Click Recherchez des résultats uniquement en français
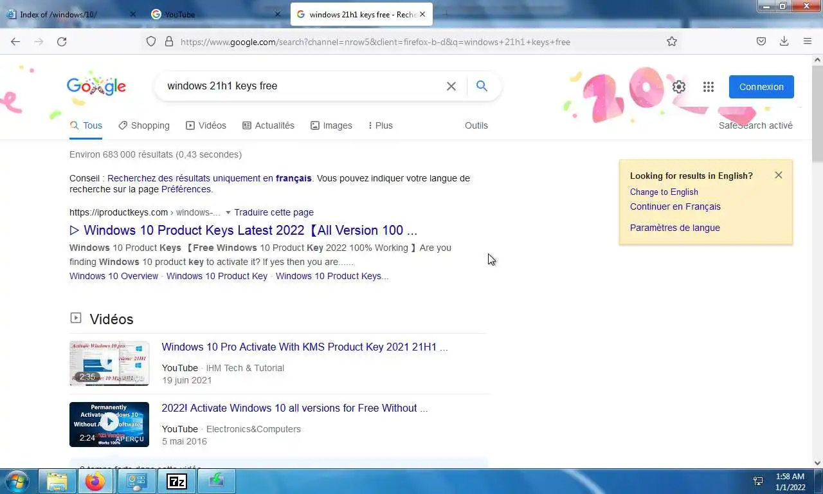The height and width of the screenshot is (494, 823). [210, 178]
